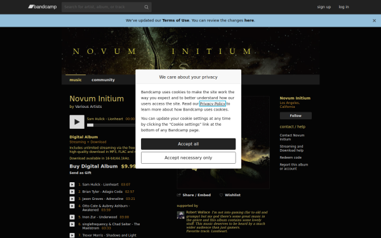Click the Wishlist heart icon
Image resolution: width=381 pixels, height=238 pixels.
click(x=221, y=195)
